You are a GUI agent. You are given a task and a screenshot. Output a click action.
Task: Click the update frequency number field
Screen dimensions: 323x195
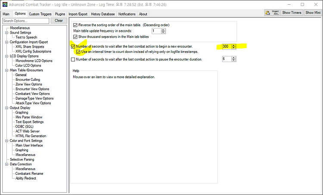click(157, 31)
